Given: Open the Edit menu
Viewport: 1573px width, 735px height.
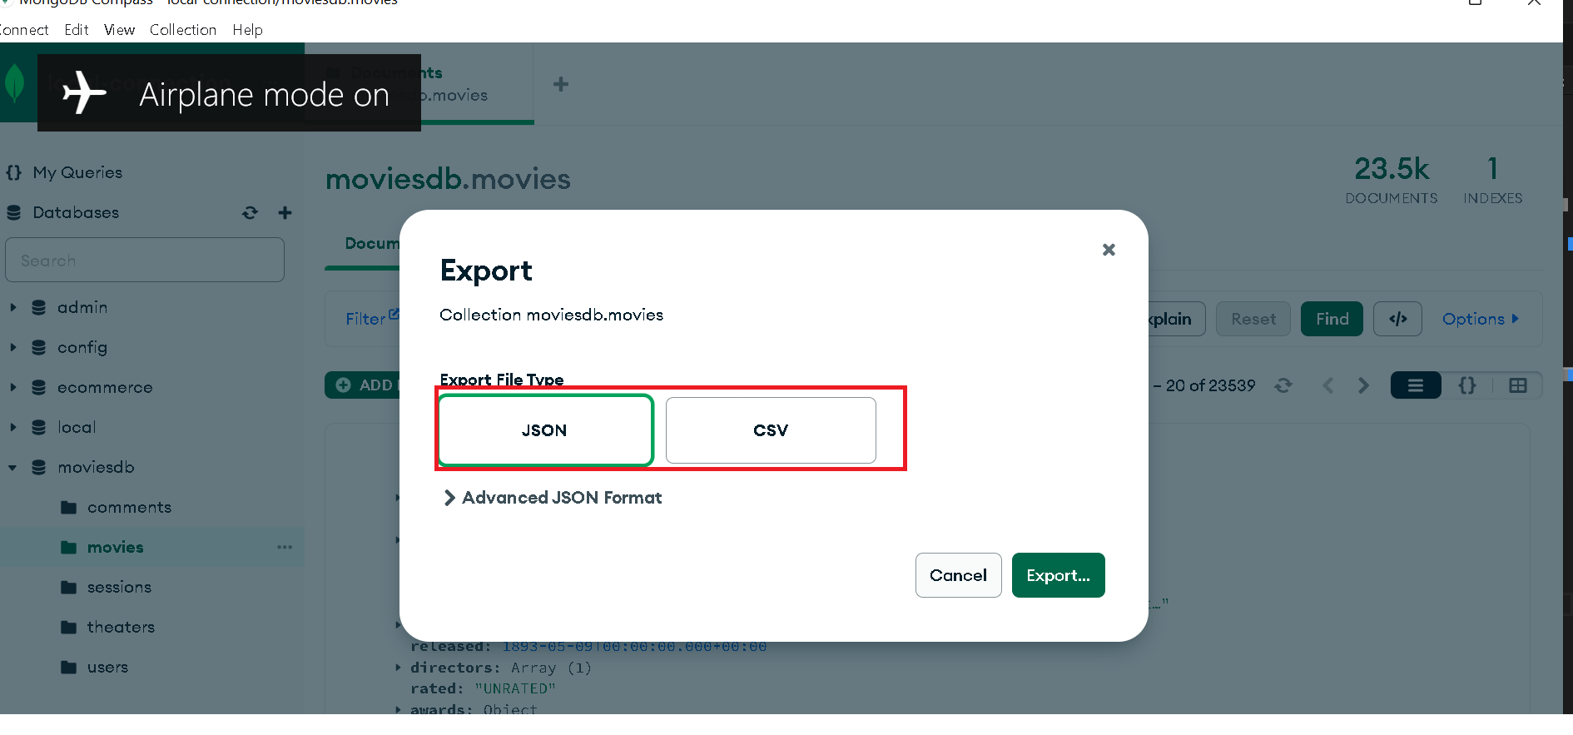Looking at the screenshot, I should tap(77, 30).
